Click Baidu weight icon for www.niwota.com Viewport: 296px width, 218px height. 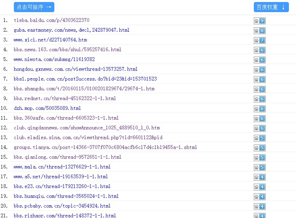click(x=260, y=60)
